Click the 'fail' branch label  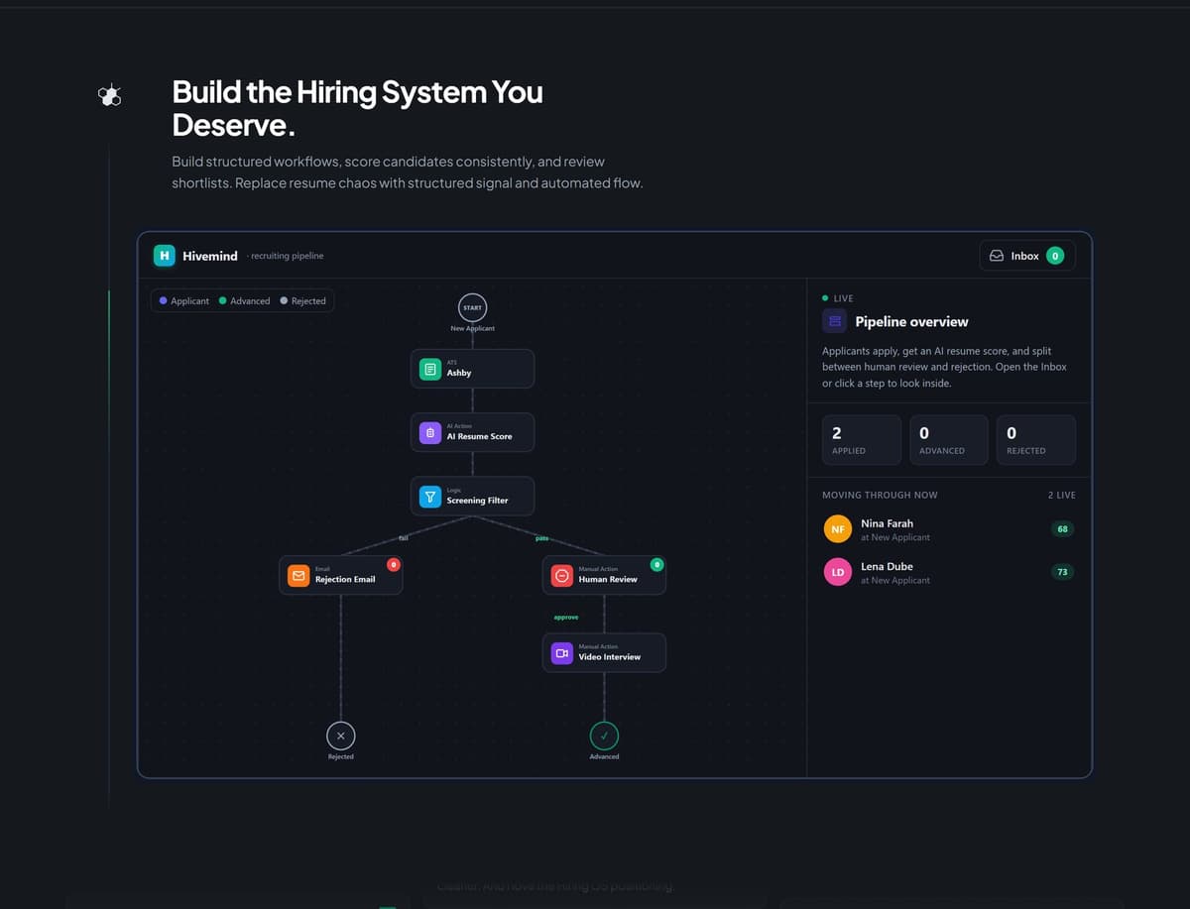[404, 538]
